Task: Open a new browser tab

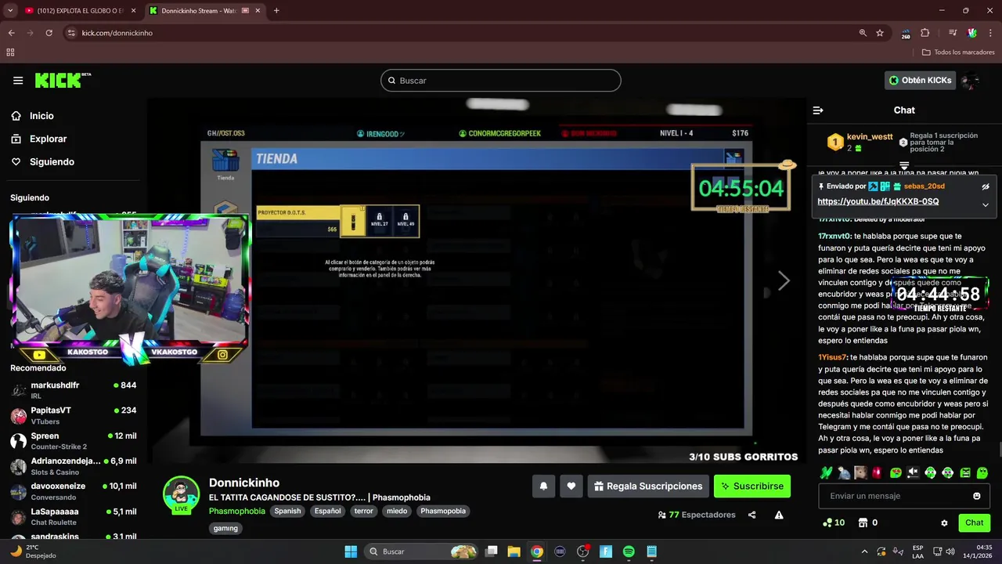Action: pos(276,11)
